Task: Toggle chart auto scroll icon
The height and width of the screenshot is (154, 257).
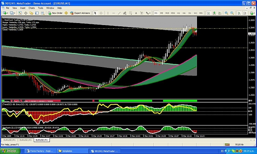Action: pyautogui.click(x=239, y=13)
